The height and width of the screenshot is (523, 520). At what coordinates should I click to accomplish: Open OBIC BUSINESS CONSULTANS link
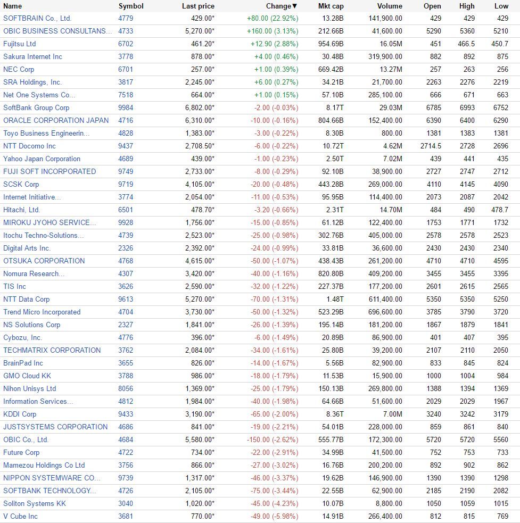(x=57, y=31)
